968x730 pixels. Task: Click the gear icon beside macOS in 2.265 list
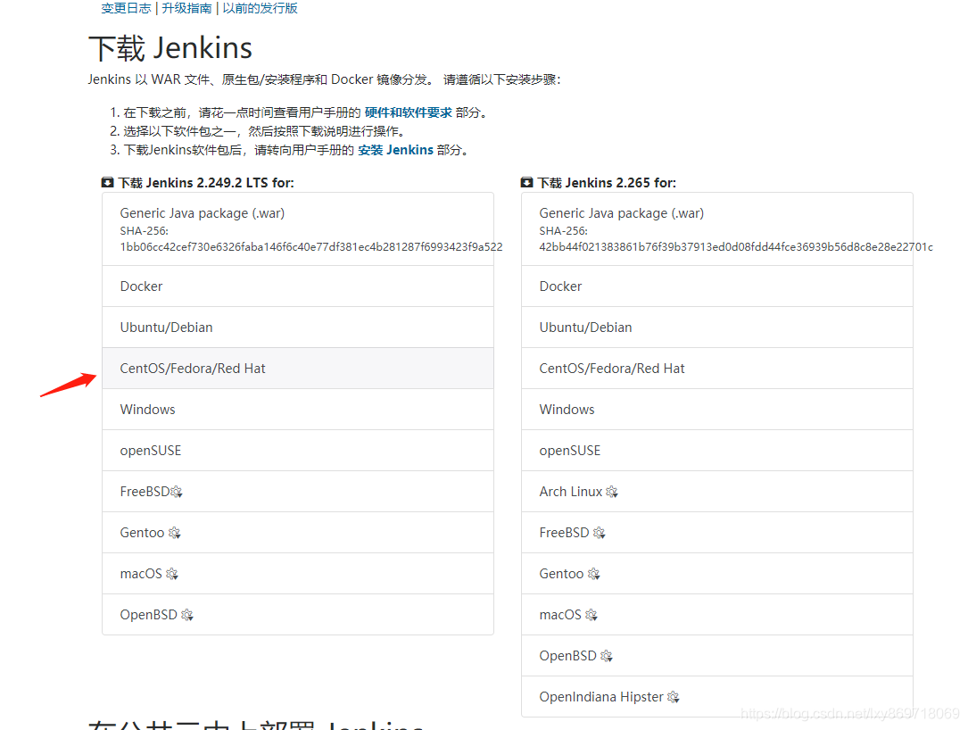[x=592, y=615]
